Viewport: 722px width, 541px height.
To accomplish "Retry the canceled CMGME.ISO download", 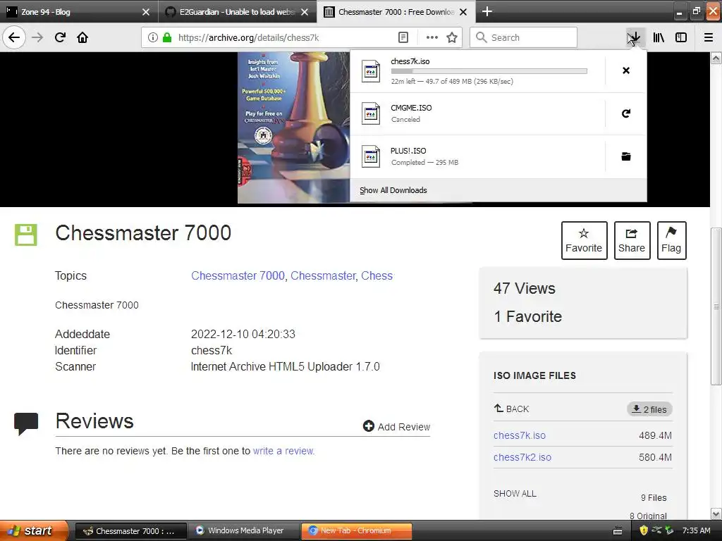I will 626,113.
